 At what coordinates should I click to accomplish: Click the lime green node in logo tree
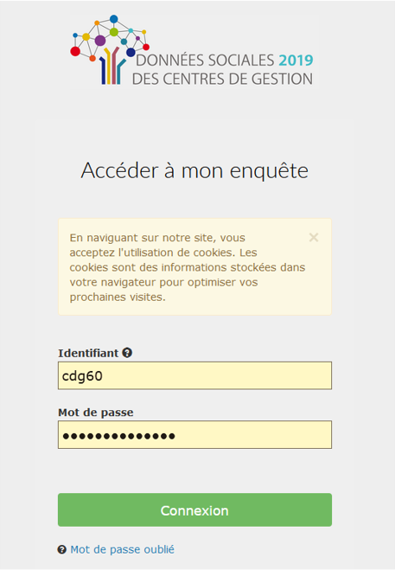[x=114, y=32]
